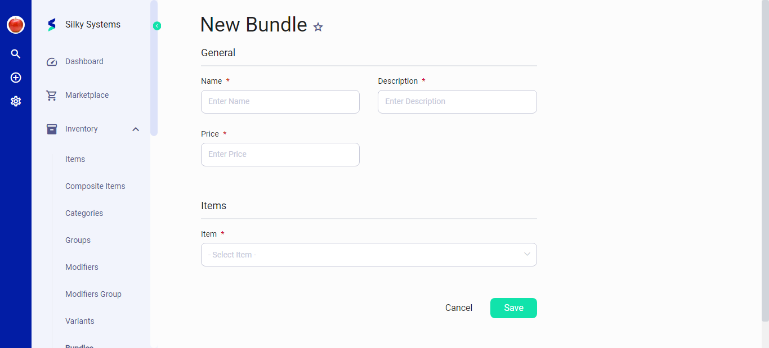Open the settings gear icon

(15, 101)
